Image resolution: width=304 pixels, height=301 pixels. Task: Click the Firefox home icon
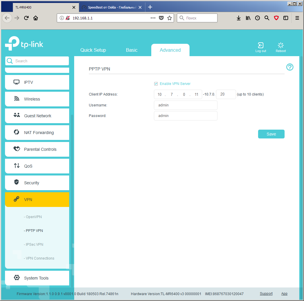pyautogui.click(x=36, y=18)
